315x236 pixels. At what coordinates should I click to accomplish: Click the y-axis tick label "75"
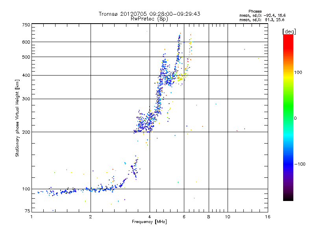pyautogui.click(x=28, y=211)
